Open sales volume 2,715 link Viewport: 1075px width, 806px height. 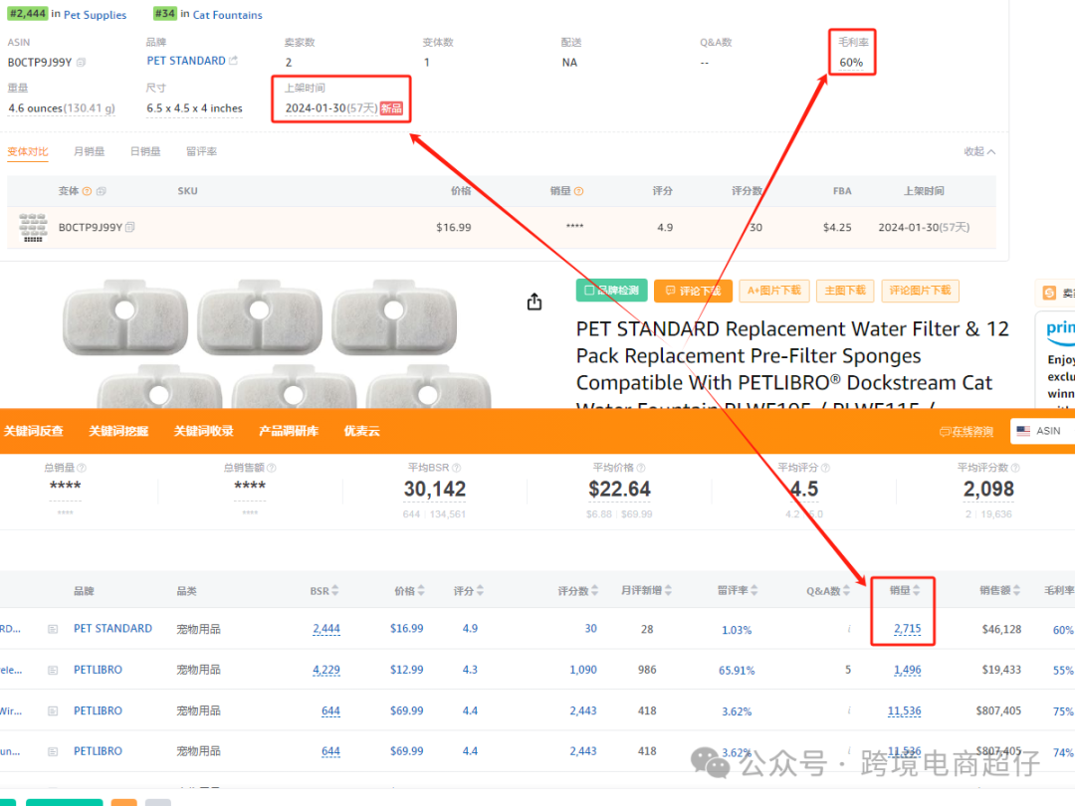coord(907,629)
